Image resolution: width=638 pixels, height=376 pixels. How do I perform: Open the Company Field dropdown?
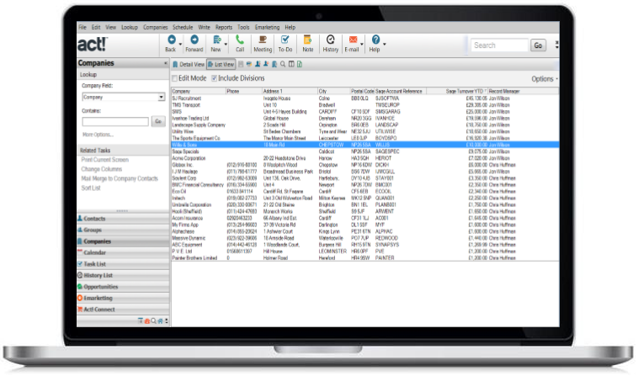point(161,97)
